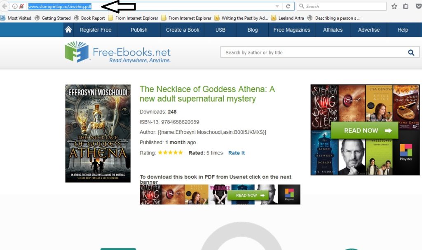Select Create a Book in navigation
This screenshot has height=250, width=422.
pyautogui.click(x=183, y=30)
